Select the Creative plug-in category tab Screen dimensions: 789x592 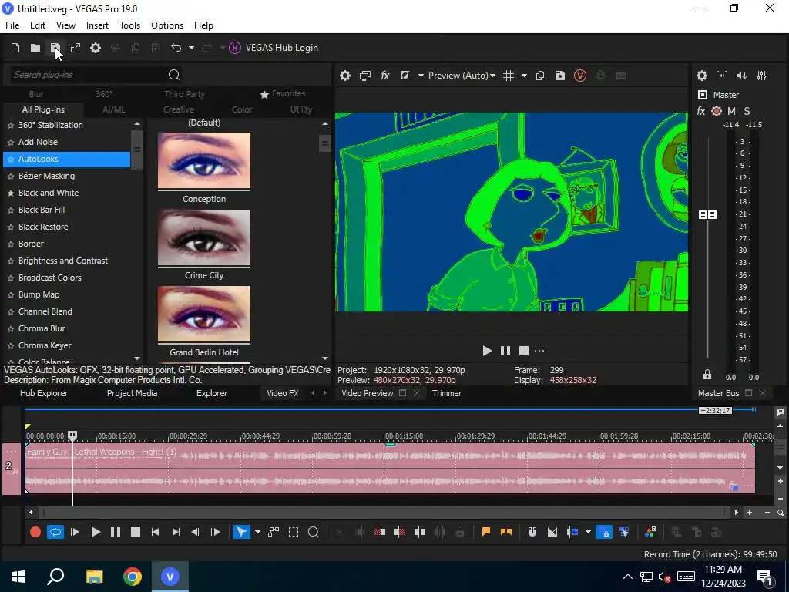[x=179, y=109]
